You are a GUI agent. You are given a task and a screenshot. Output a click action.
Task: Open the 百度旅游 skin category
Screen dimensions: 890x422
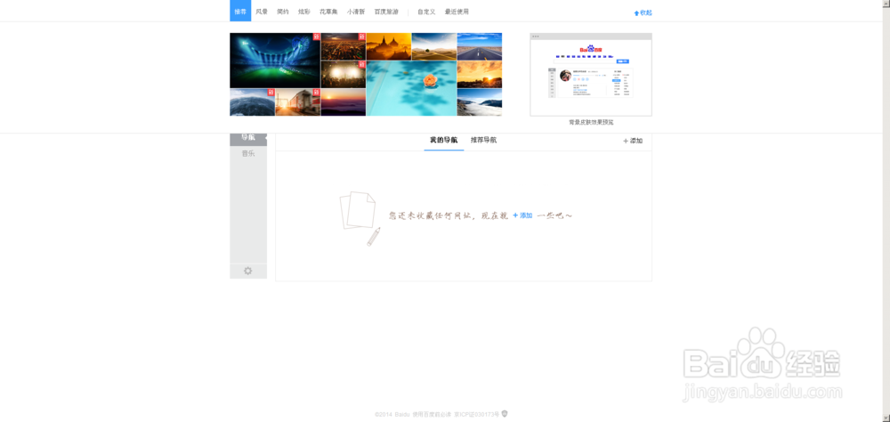(386, 12)
